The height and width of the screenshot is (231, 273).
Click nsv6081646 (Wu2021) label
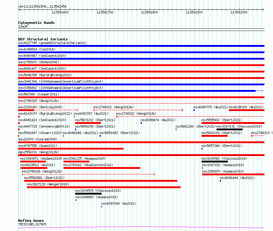(x=80, y=133)
